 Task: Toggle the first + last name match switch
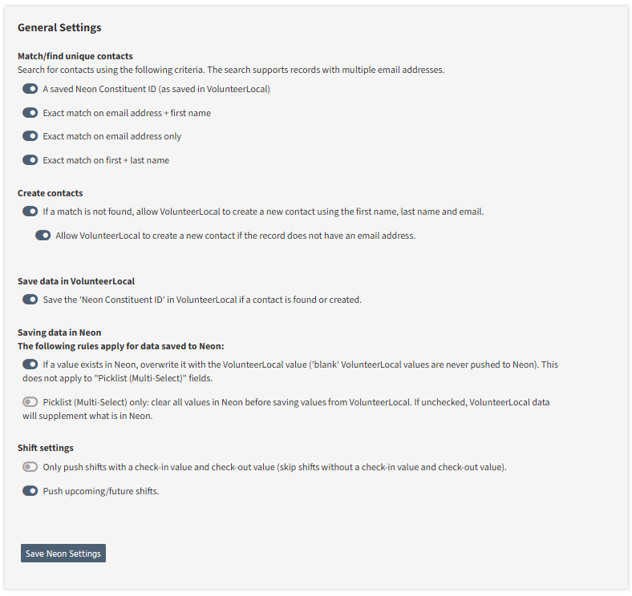click(x=30, y=160)
